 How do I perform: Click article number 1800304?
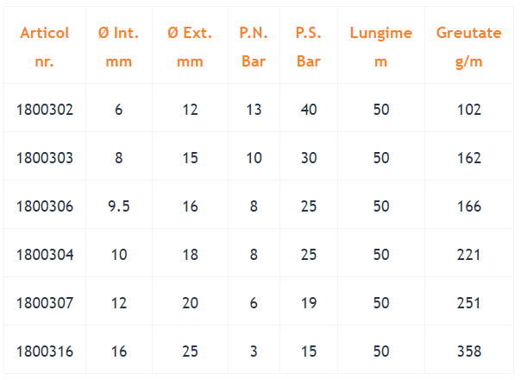pos(45,255)
